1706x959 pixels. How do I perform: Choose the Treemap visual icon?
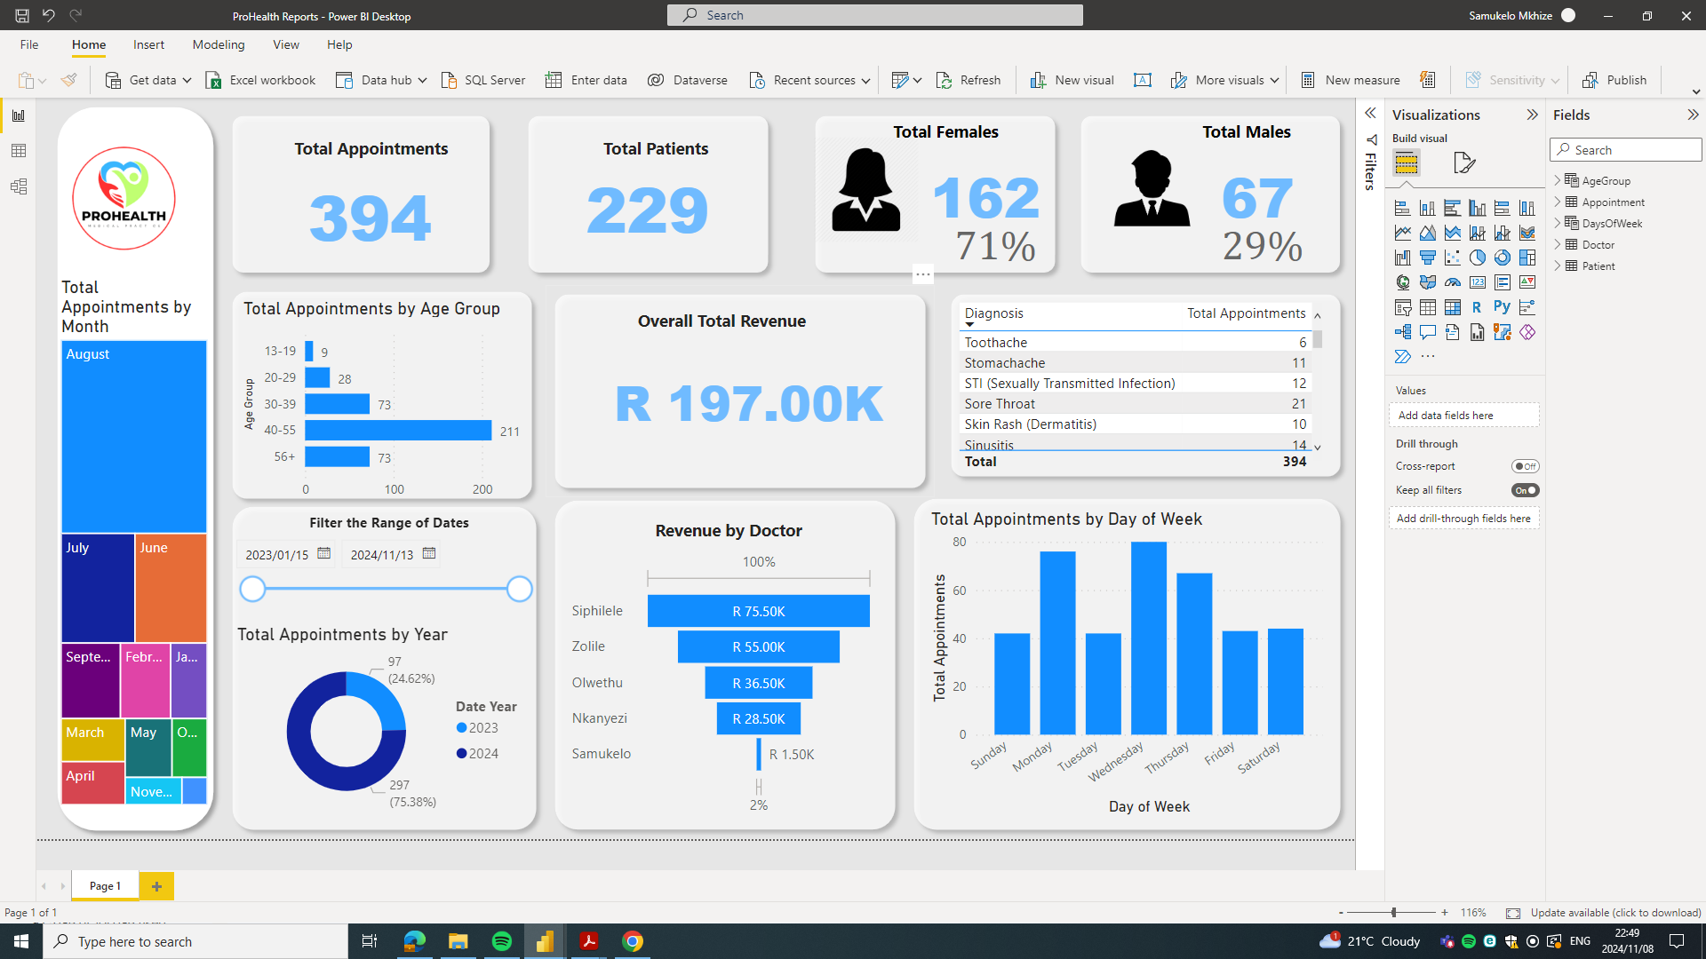point(1527,258)
